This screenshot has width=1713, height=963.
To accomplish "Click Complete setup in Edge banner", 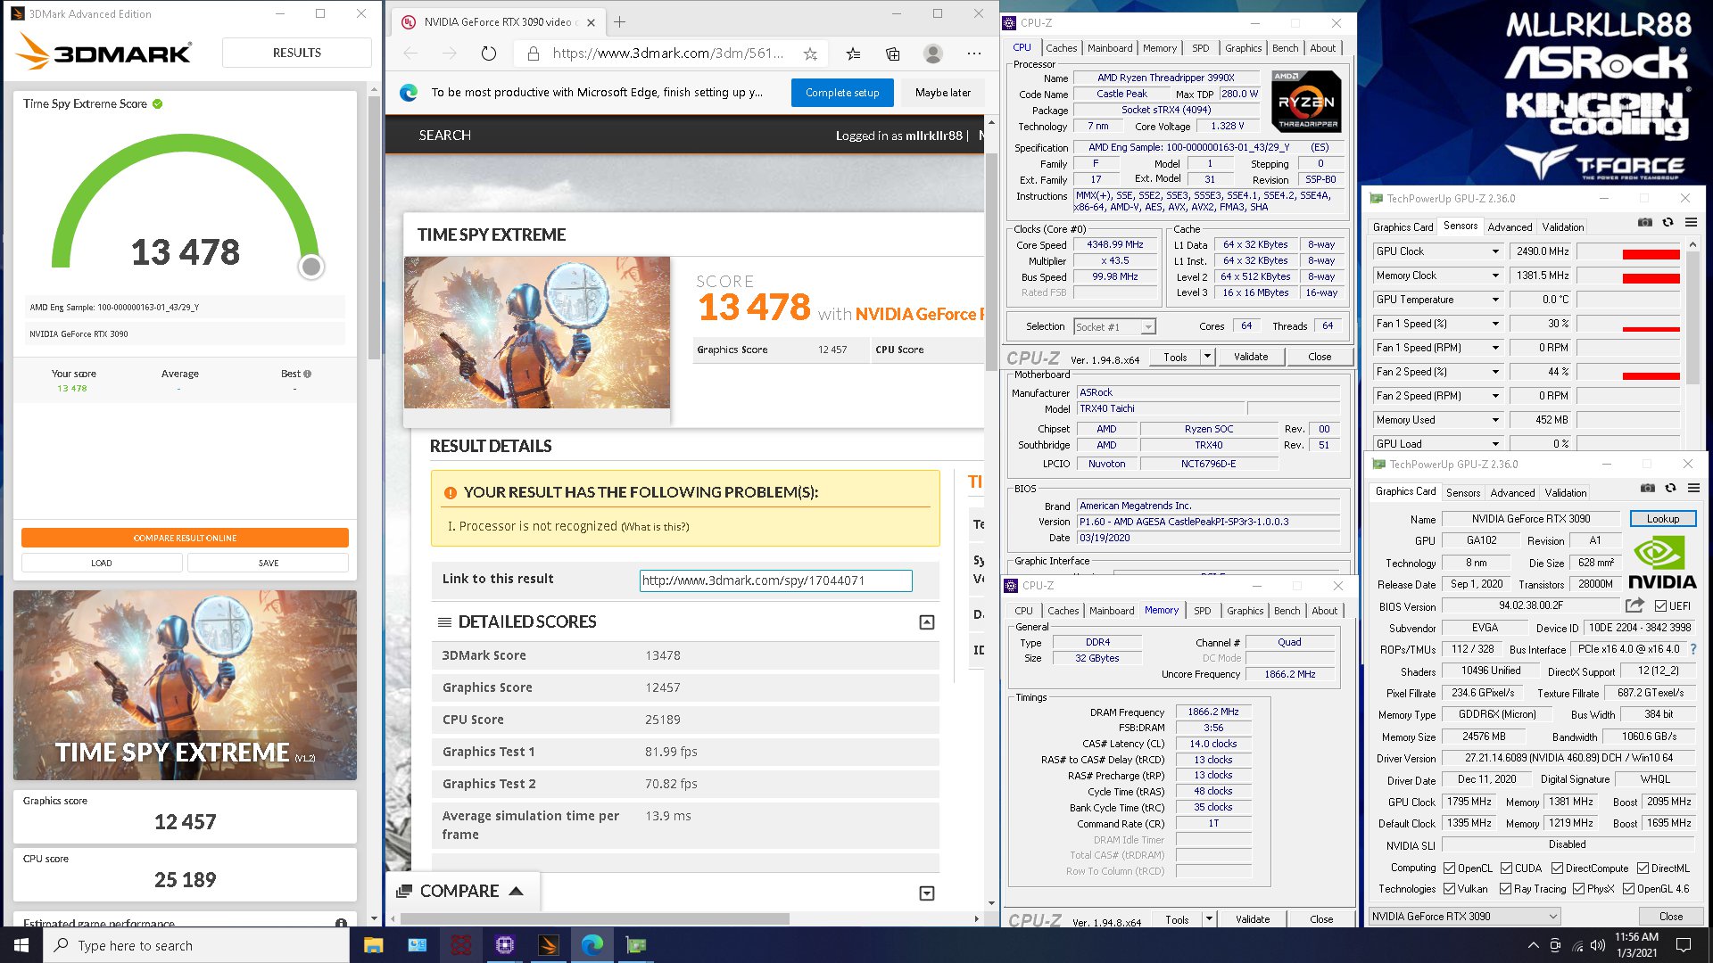I will click(x=842, y=93).
